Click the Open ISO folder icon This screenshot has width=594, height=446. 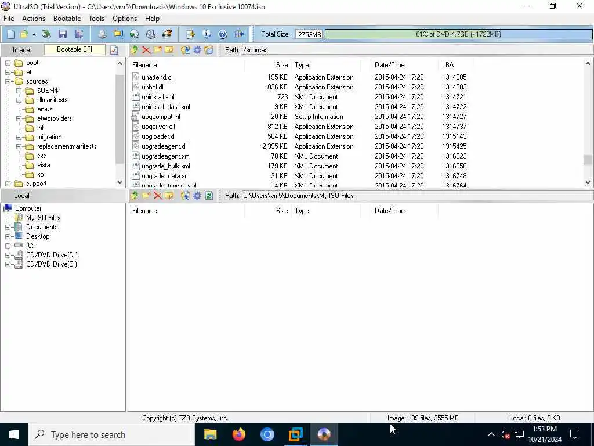(x=24, y=34)
